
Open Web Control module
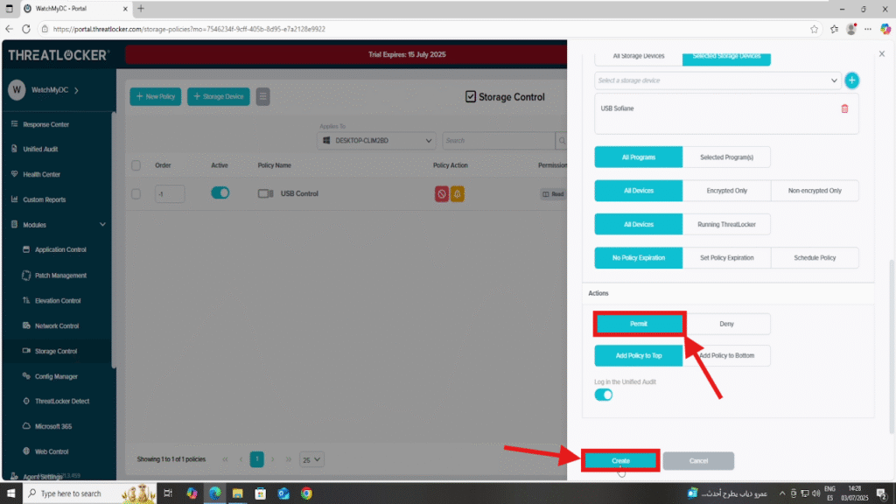(x=52, y=451)
